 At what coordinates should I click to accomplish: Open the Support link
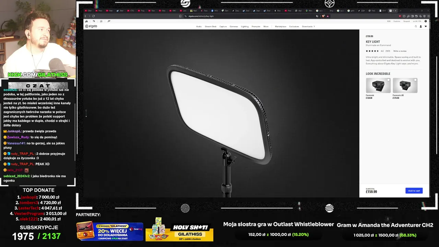406,21
